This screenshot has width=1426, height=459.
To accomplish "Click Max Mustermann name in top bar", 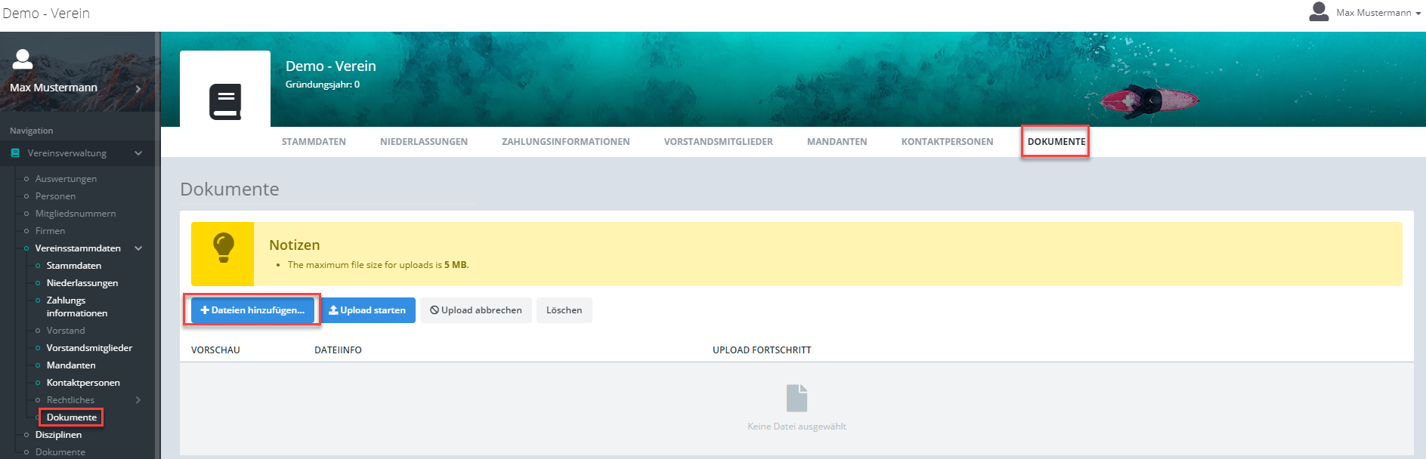I will pyautogui.click(x=1374, y=13).
